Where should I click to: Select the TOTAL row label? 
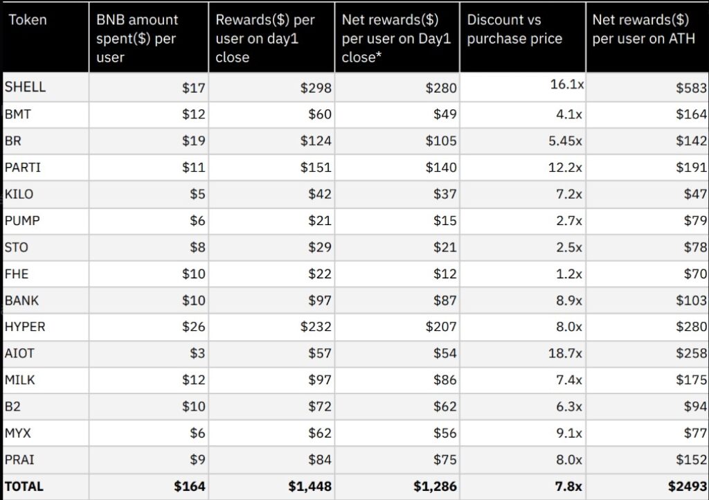[x=23, y=486]
